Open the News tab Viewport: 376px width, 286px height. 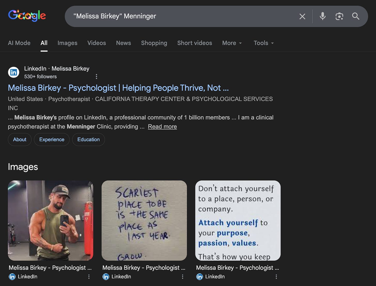coord(123,43)
